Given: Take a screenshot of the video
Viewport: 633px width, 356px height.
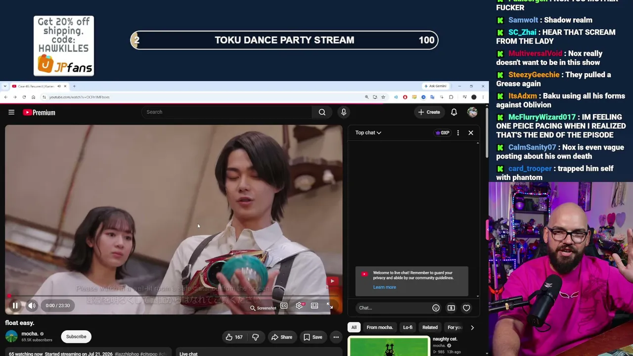Looking at the screenshot, I should 263,308.
